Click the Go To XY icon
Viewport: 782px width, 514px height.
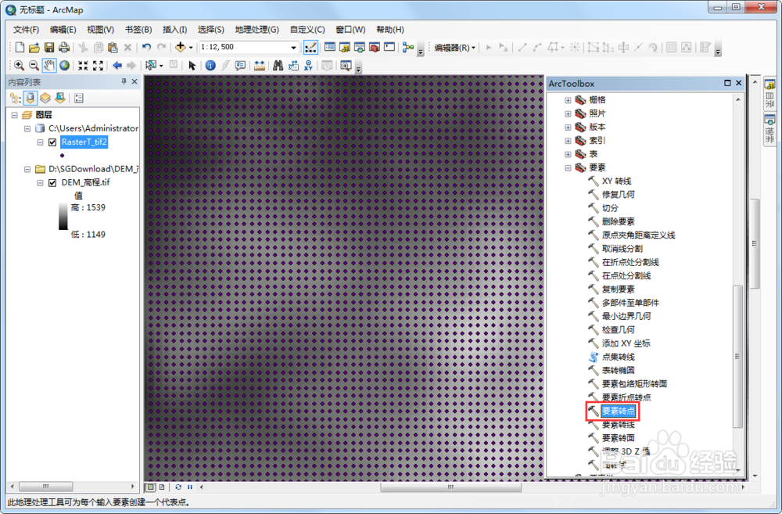(x=308, y=66)
